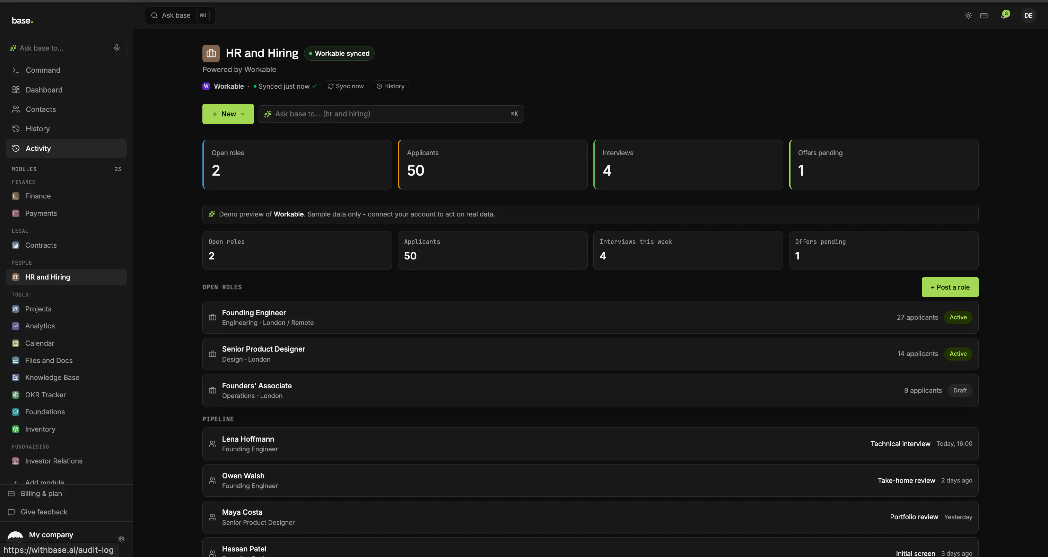Click the Files and Docs icon

click(16, 361)
